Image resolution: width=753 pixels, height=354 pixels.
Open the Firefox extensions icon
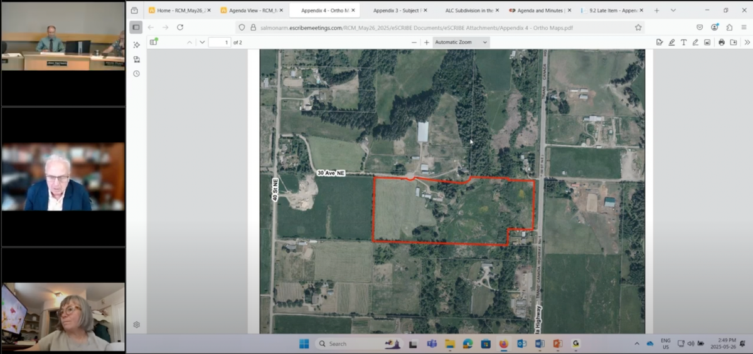(729, 27)
